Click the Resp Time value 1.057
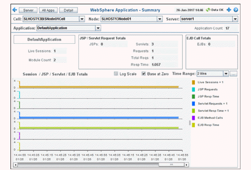The image size is (251, 170). click(x=156, y=65)
